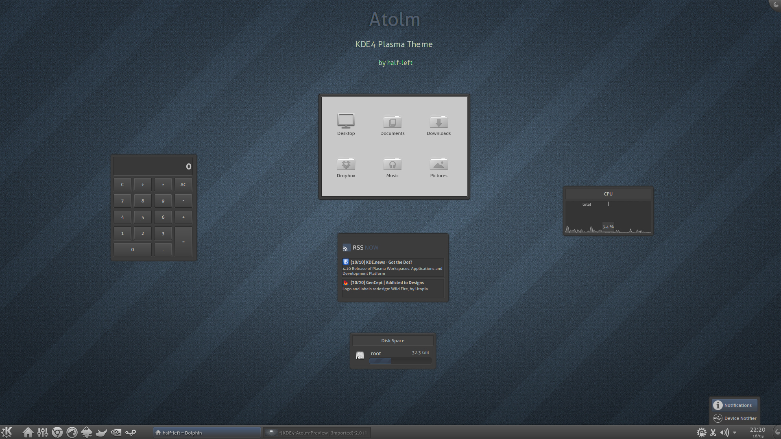The height and width of the screenshot is (439, 781).
Task: Toggle the Notifications panel
Action: coord(733,405)
